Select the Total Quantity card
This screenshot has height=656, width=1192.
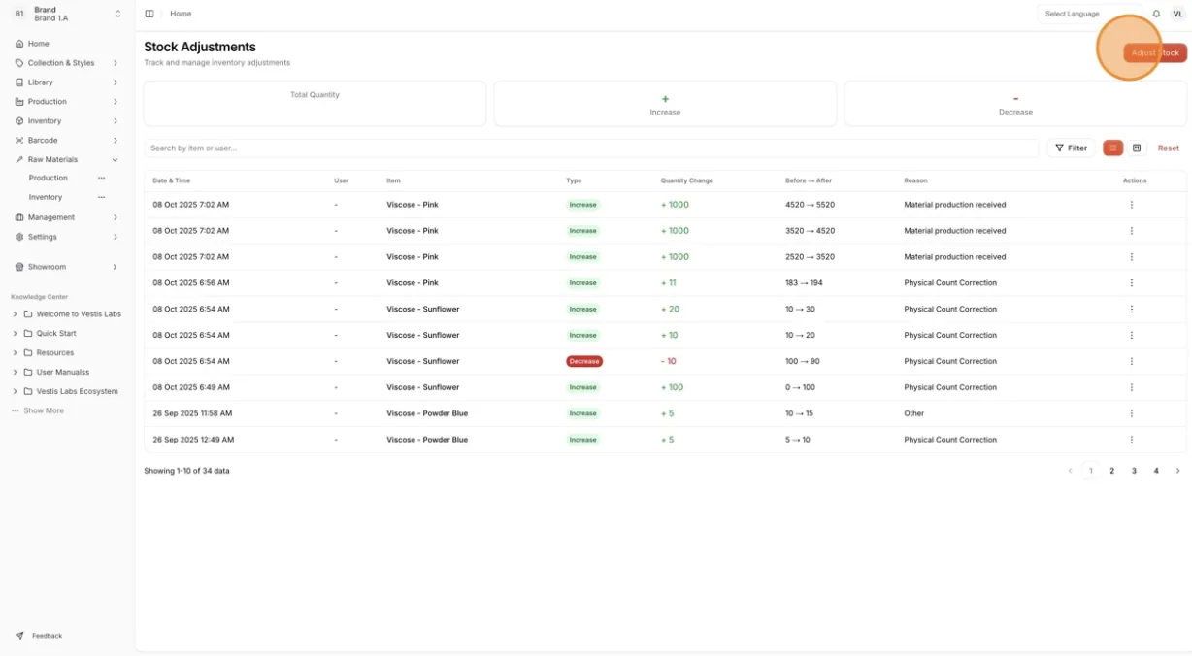click(x=315, y=103)
